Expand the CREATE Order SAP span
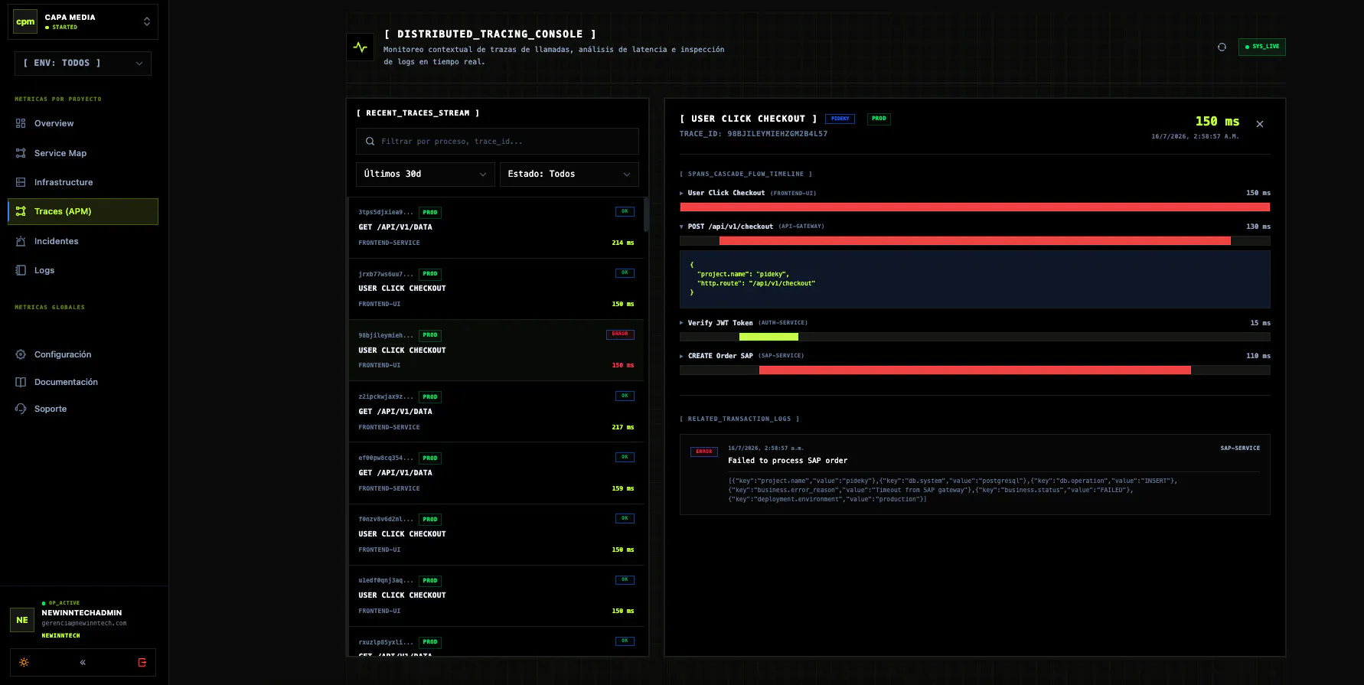The height and width of the screenshot is (685, 1364). click(682, 356)
